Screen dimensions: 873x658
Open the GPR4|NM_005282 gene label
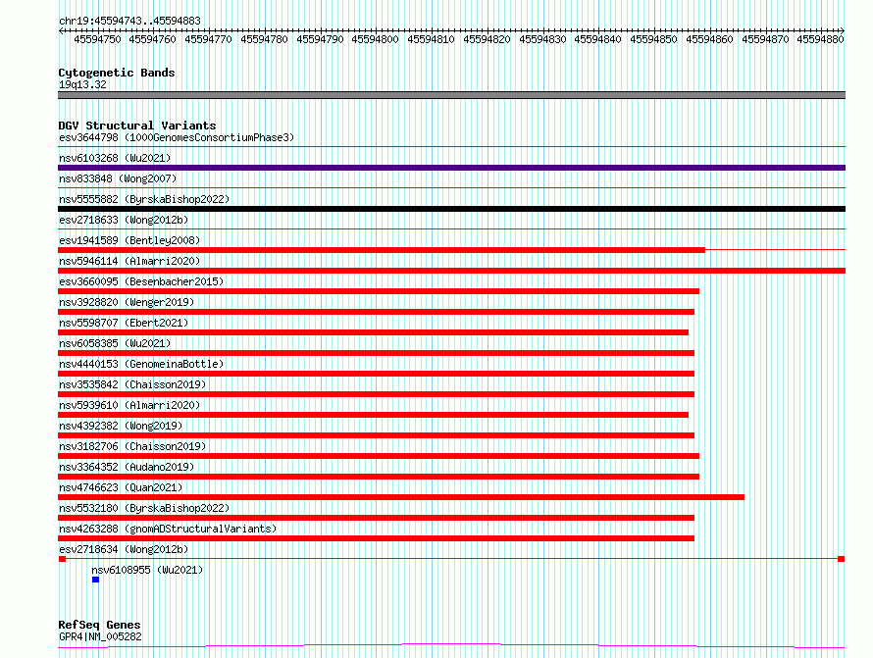(x=100, y=636)
